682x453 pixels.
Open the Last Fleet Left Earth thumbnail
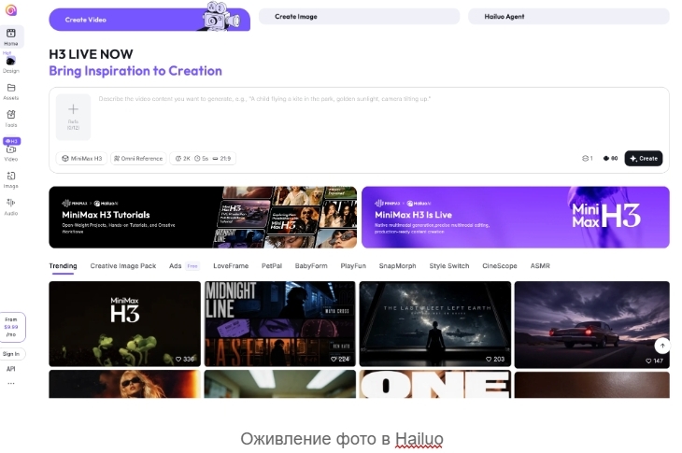pyautogui.click(x=435, y=324)
